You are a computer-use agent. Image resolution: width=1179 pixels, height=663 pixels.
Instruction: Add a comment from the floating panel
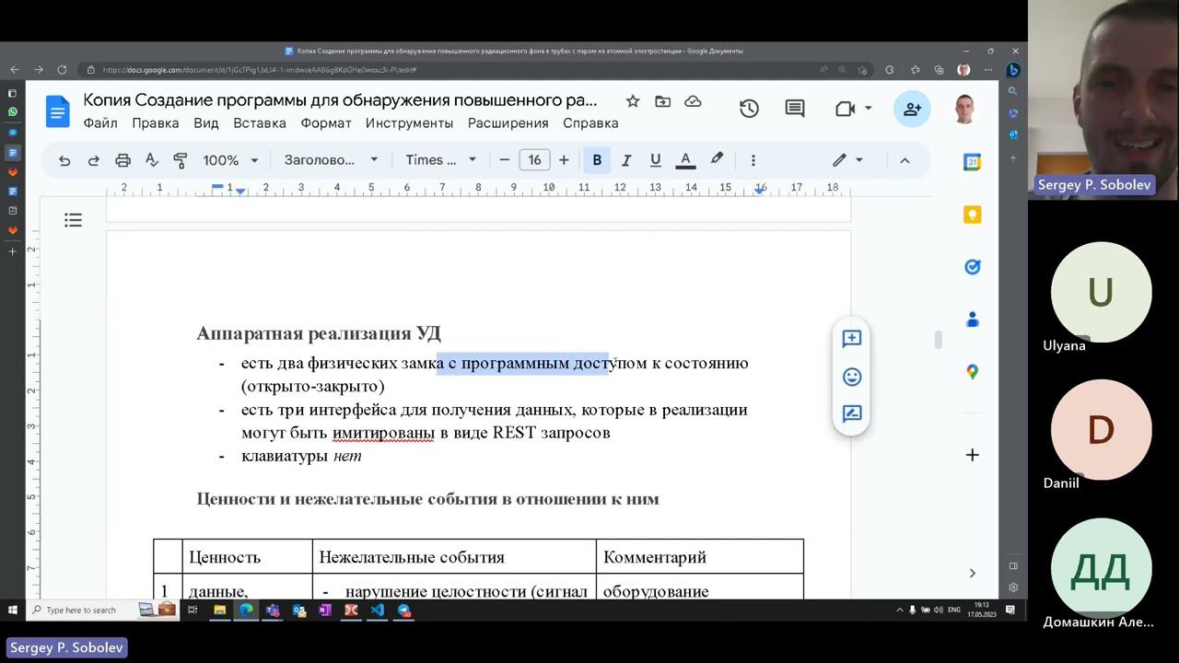(852, 339)
